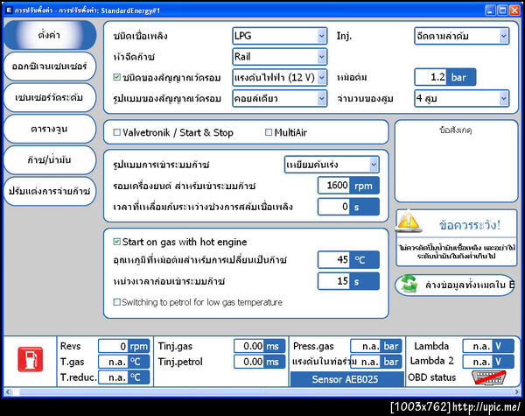Maximize the StandardEnergy#1 window

coord(502,11)
